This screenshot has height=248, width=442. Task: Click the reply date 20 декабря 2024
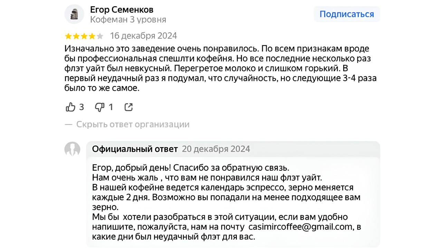pyautogui.click(x=216, y=149)
